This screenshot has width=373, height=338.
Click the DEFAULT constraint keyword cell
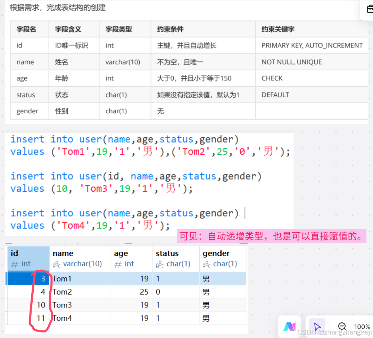point(312,95)
